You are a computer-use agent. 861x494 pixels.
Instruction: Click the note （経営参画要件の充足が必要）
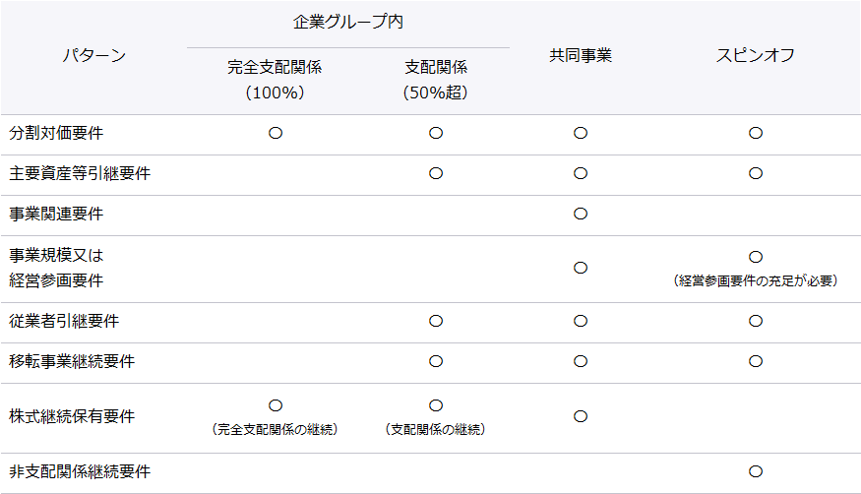tap(756, 281)
